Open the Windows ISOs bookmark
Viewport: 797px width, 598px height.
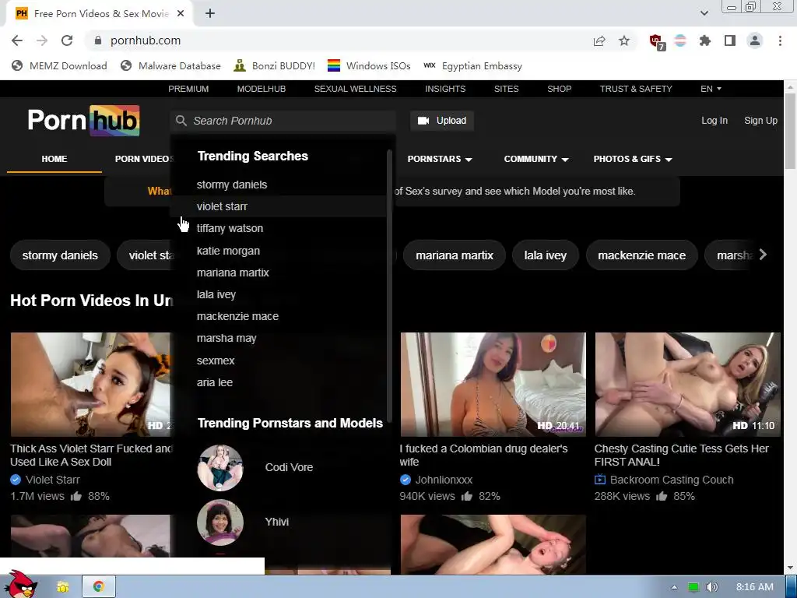pos(369,65)
